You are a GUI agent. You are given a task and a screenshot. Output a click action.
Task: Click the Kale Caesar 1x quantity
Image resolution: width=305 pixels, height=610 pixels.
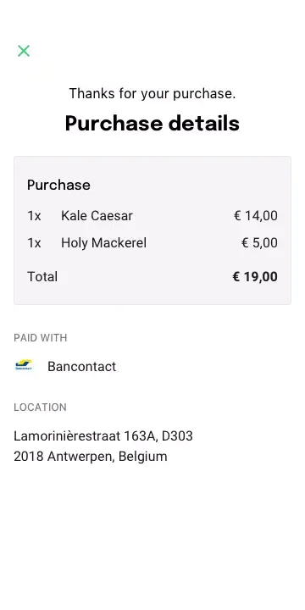click(x=34, y=216)
